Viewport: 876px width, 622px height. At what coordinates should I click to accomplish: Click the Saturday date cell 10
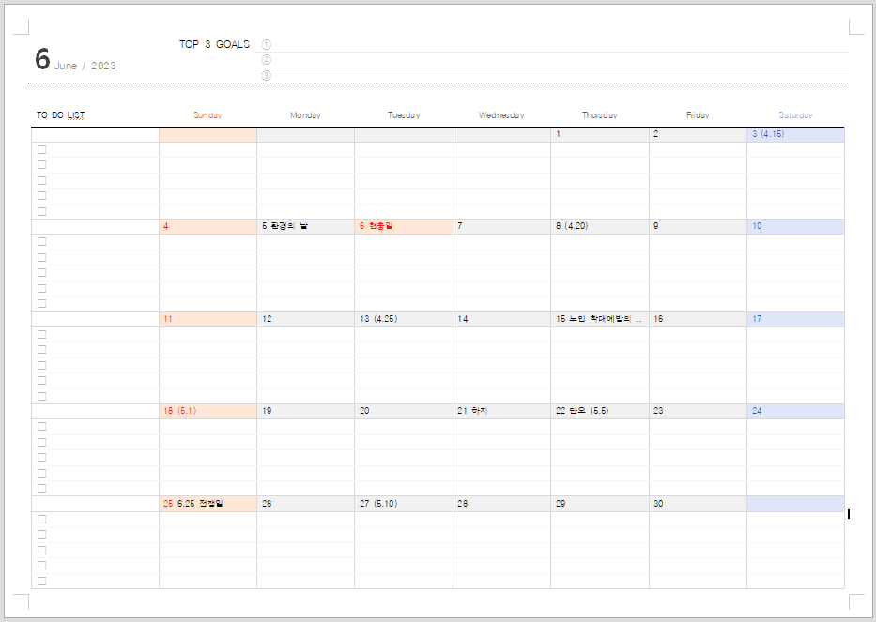pos(795,227)
